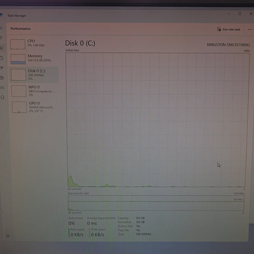Click the Disk 0 (C:) heading
254x254 pixels.
80,43
